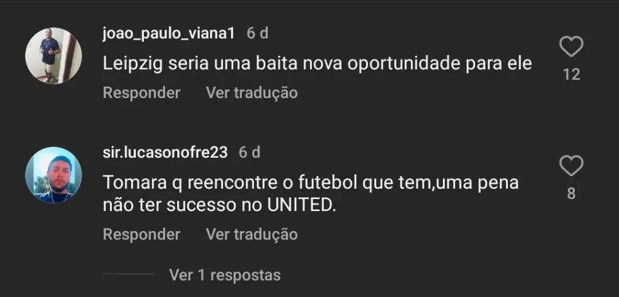This screenshot has width=619, height=297.
Task: Click Responder under the Leipzig comment
Action: 141,93
